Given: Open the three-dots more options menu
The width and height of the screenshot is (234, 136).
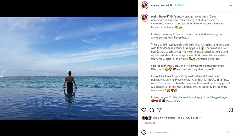Looking at the screenshot, I should (x=230, y=5).
